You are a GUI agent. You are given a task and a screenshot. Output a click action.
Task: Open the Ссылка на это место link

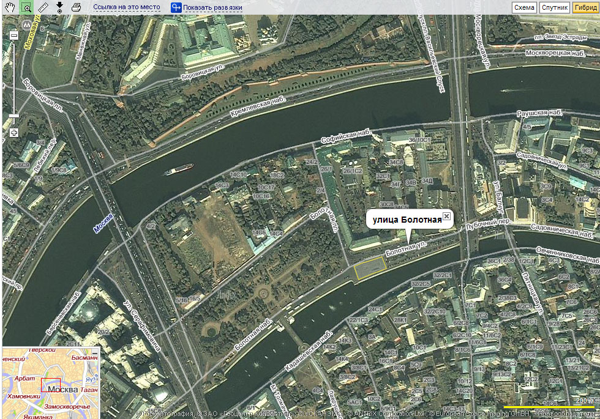point(127,7)
